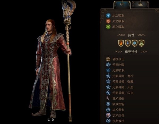Screen dimensions: 159x124
Task: Click the 火之吸取 flame icon
Action: (108, 21)
